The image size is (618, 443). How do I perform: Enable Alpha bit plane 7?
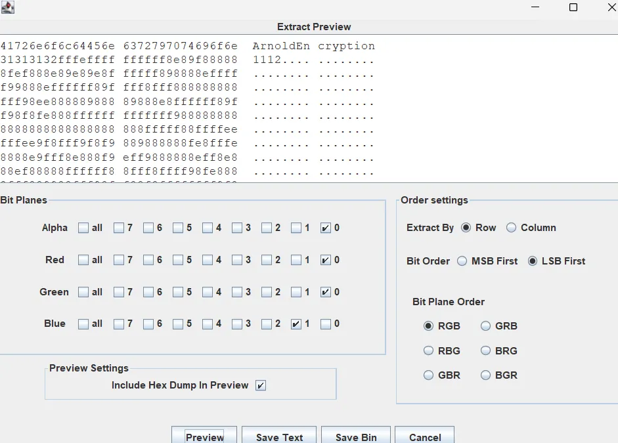tap(119, 228)
